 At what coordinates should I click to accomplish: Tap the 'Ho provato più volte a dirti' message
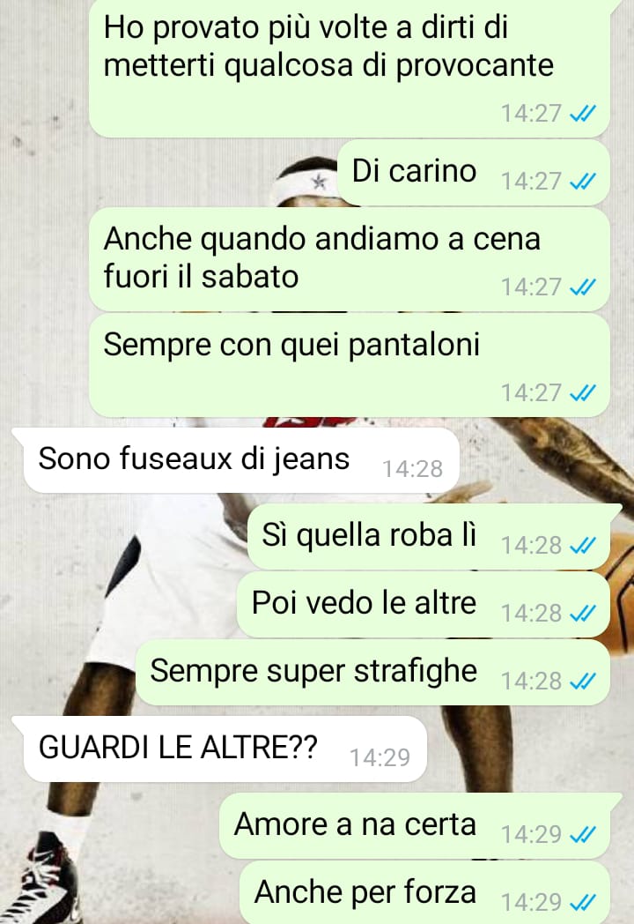click(349, 68)
